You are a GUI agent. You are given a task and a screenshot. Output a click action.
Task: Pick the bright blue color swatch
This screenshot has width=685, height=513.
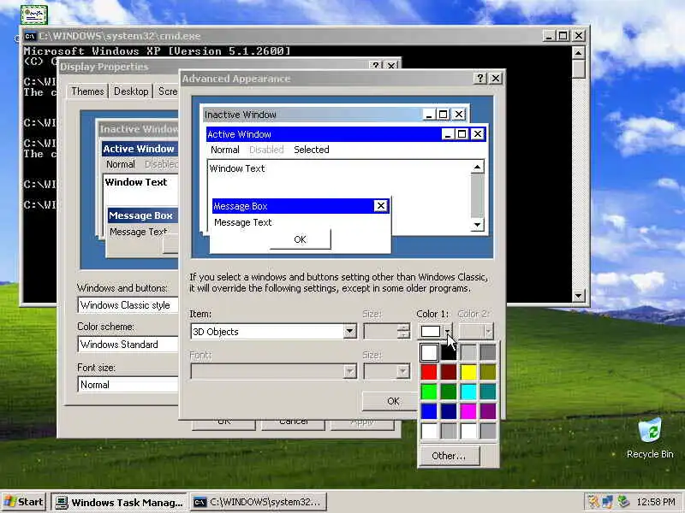tap(429, 411)
